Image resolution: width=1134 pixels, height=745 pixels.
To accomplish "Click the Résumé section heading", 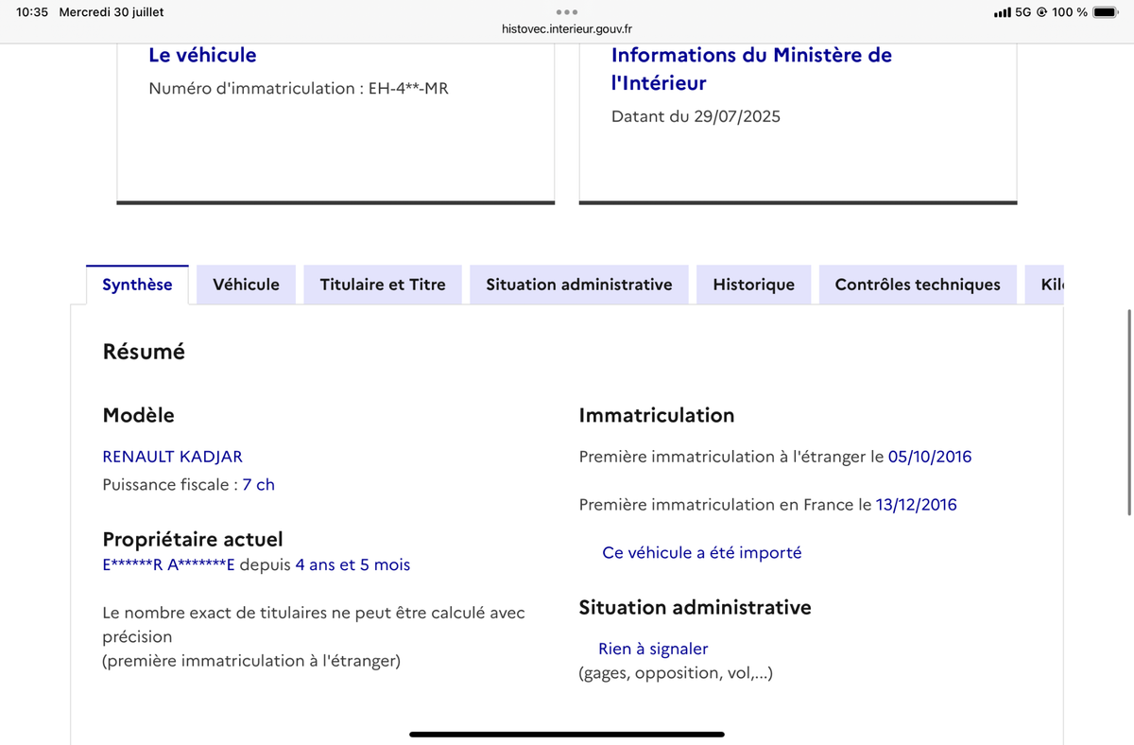I will pyautogui.click(x=144, y=352).
